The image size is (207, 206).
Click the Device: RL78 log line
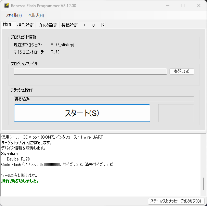18,159
